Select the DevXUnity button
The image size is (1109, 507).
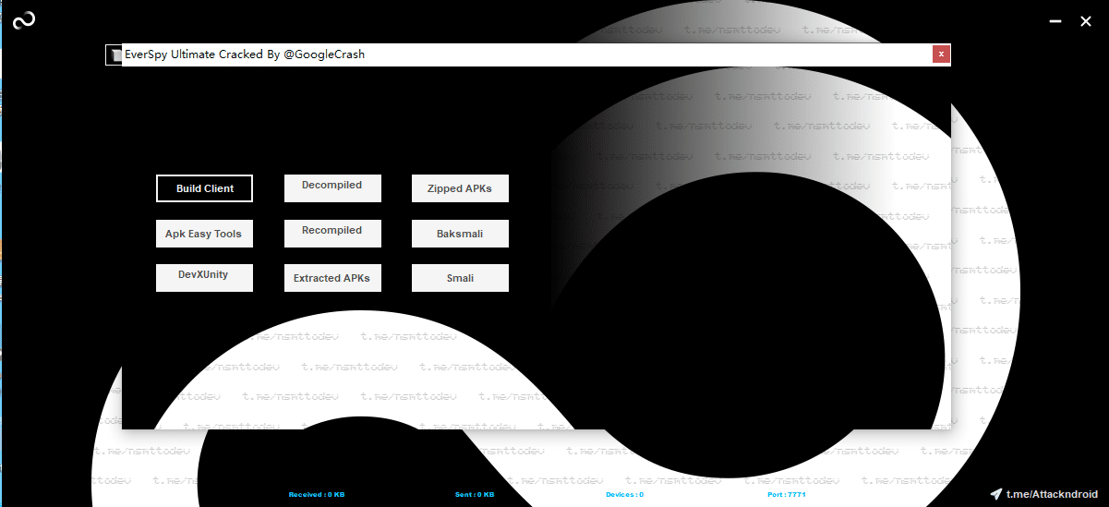[204, 278]
